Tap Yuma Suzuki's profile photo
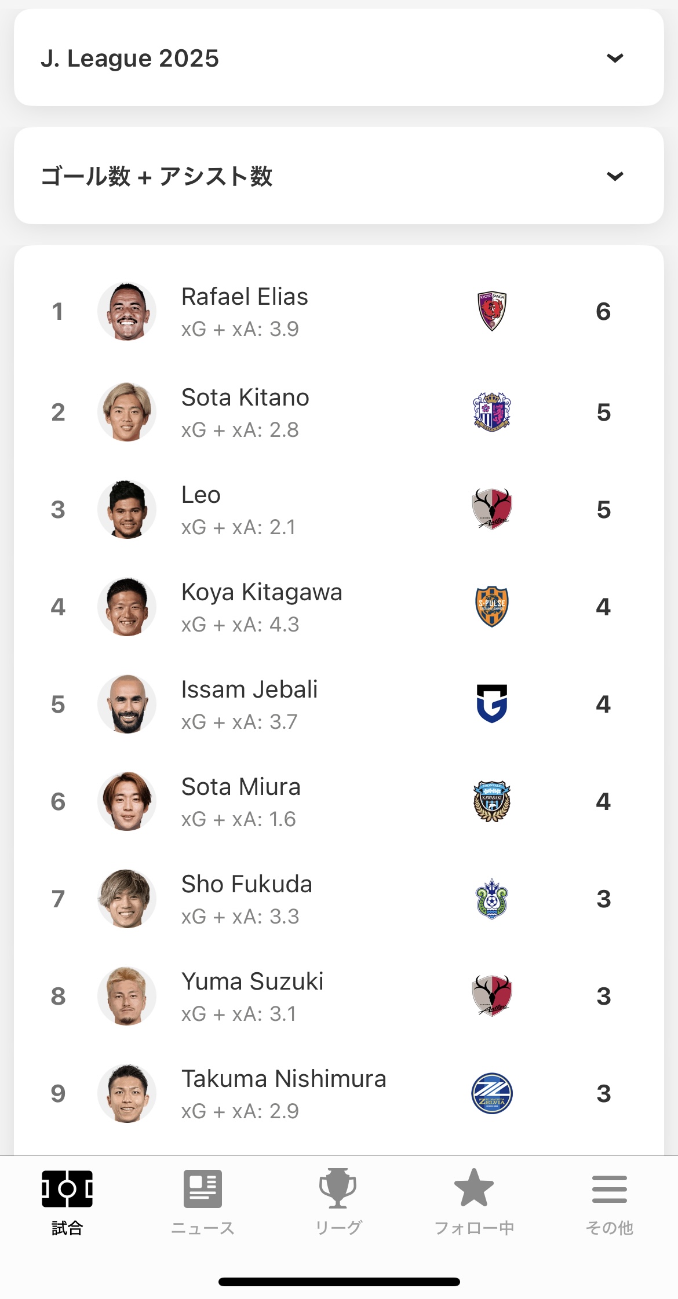Viewport: 678px width, 1299px height. pyautogui.click(x=127, y=996)
